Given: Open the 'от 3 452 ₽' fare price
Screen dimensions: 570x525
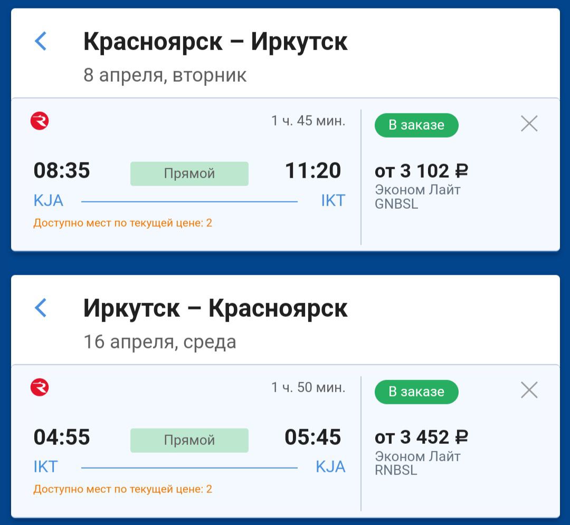Looking at the screenshot, I should pos(421,437).
